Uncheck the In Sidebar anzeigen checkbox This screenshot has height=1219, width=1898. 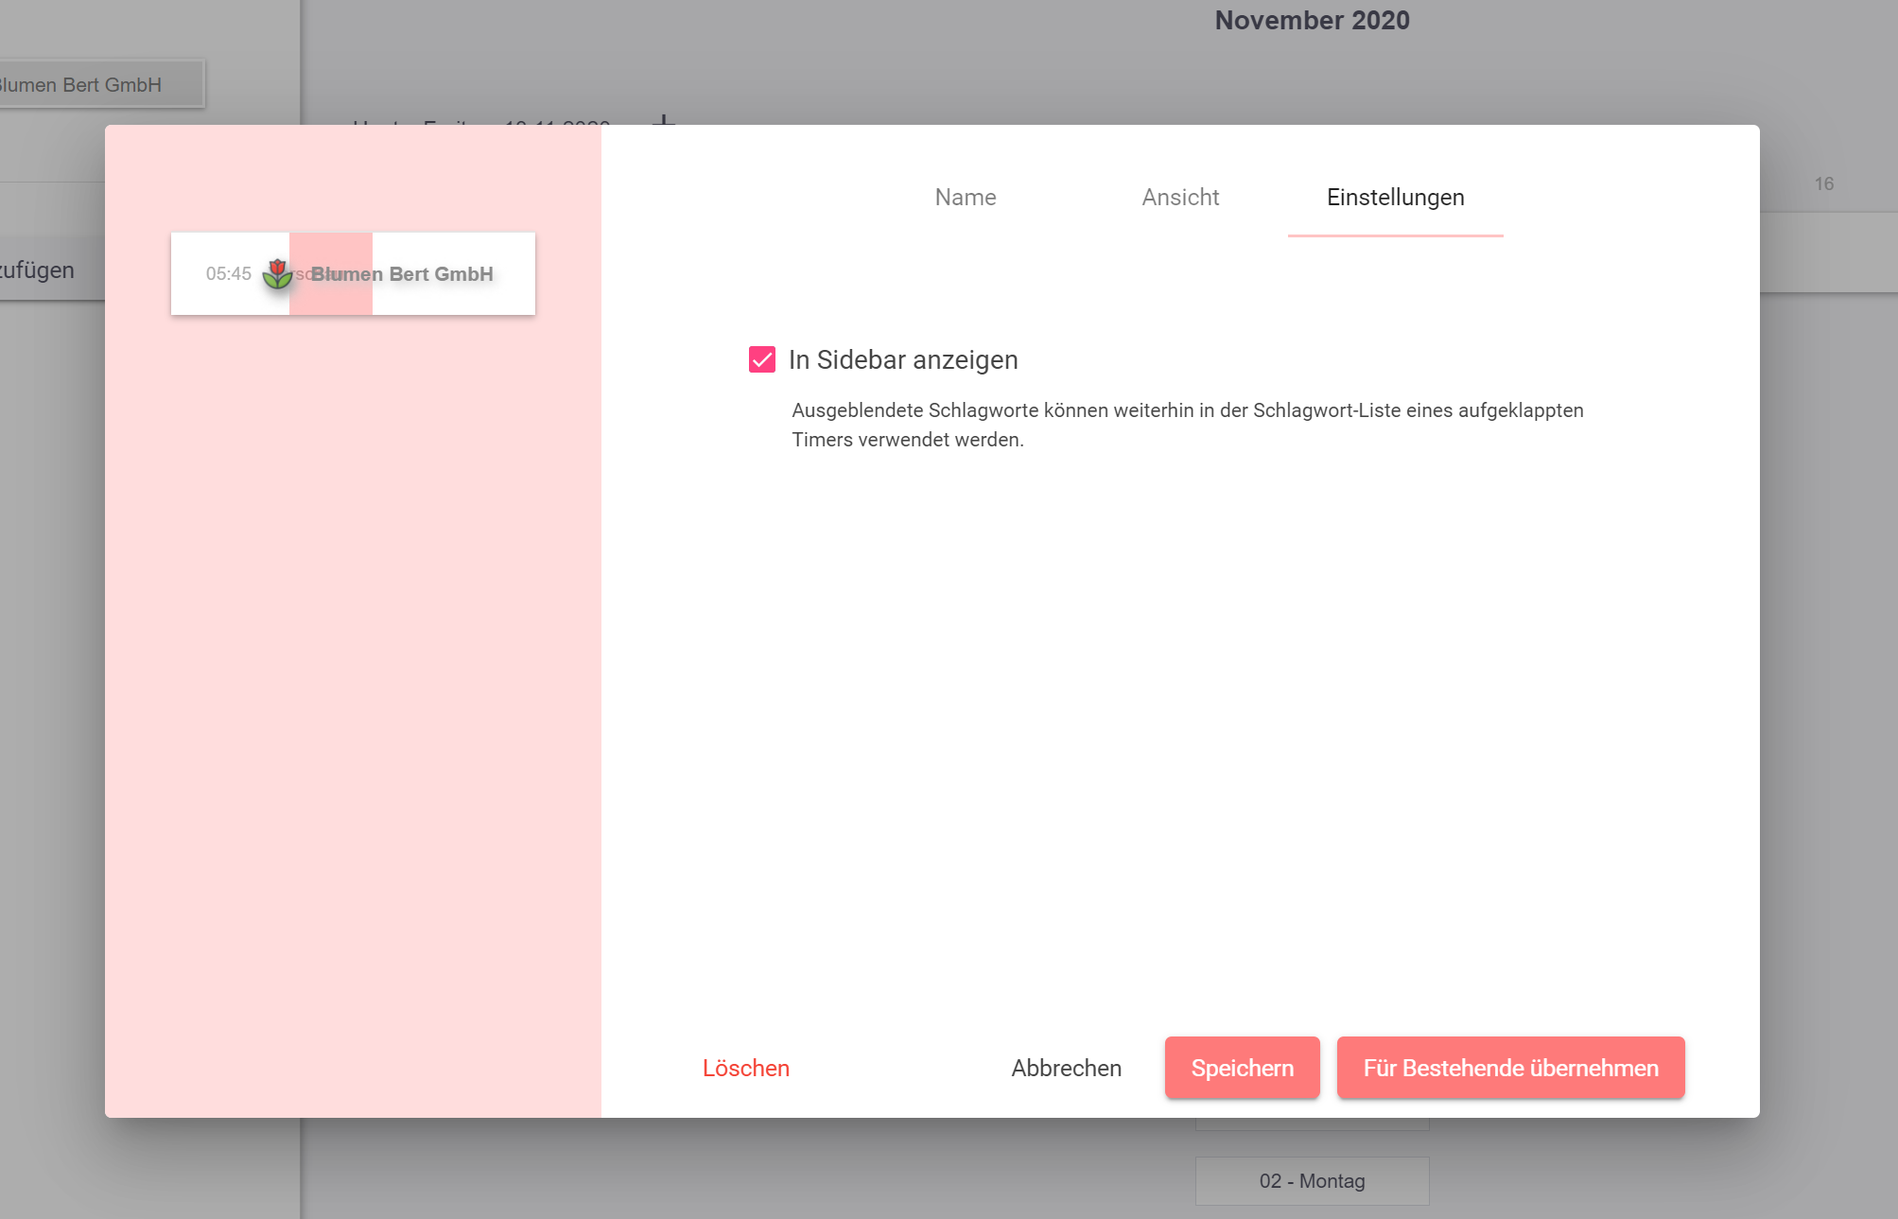tap(761, 359)
